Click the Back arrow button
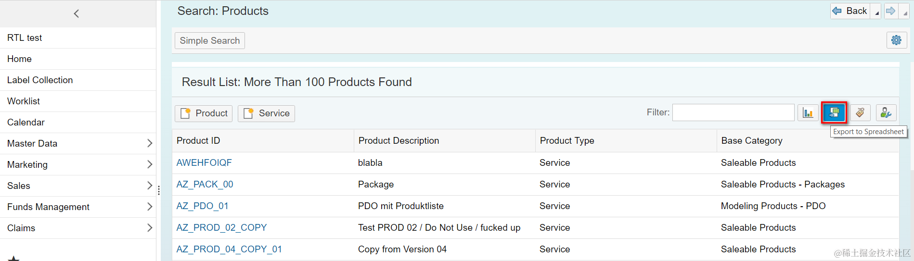Image resolution: width=914 pixels, height=261 pixels. pyautogui.click(x=850, y=11)
